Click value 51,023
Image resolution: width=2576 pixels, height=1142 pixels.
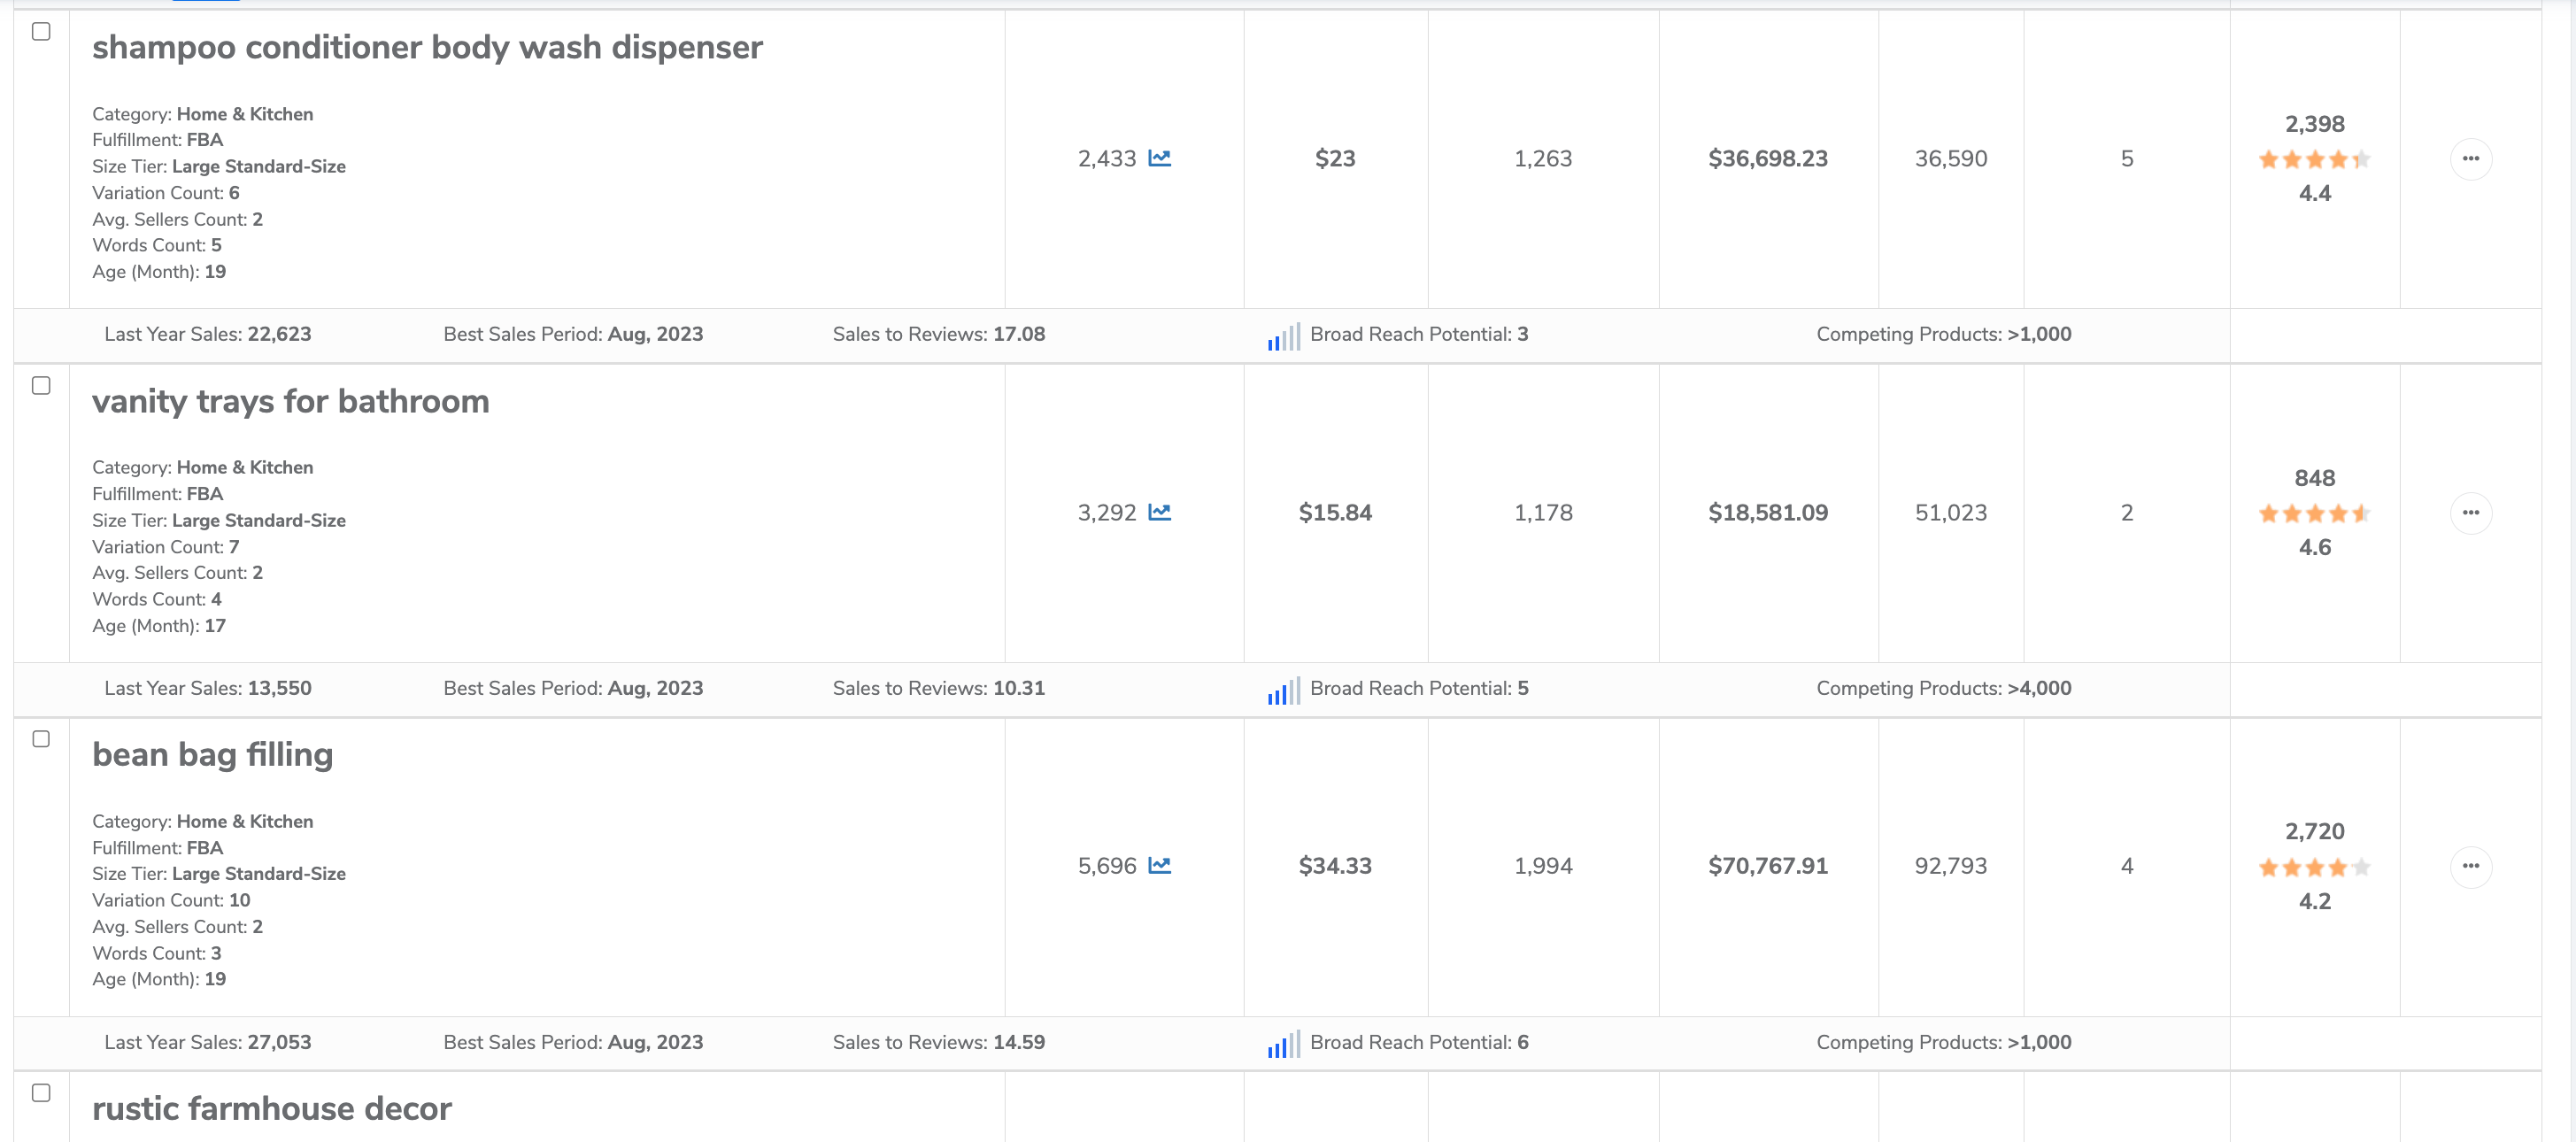tap(1950, 512)
